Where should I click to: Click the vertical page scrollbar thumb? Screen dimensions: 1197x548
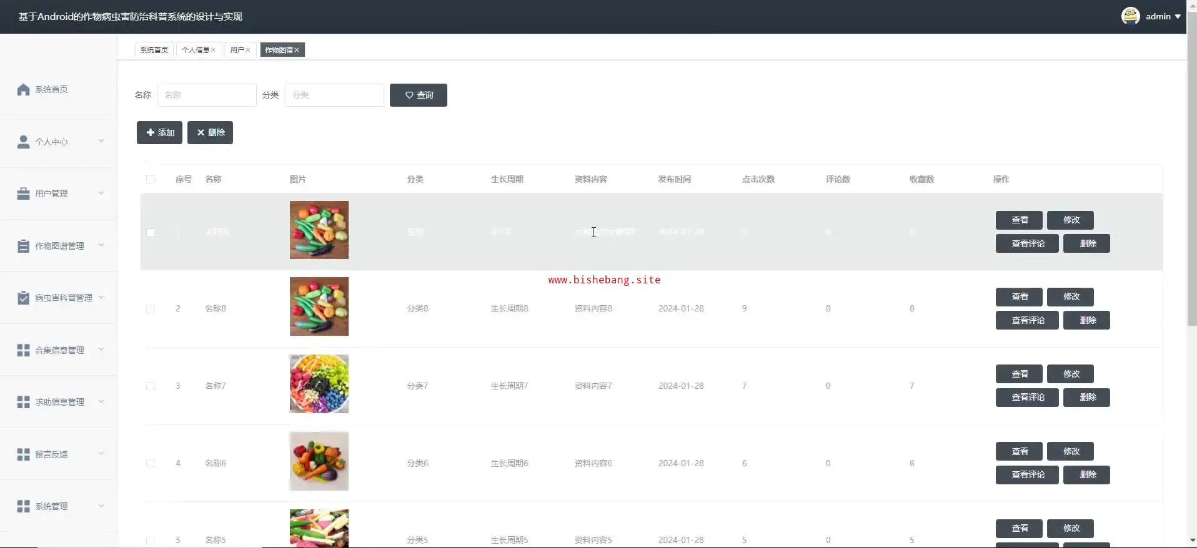coord(1192,167)
